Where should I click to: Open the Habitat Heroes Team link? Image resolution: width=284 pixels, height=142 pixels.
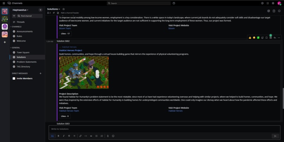[69, 111]
